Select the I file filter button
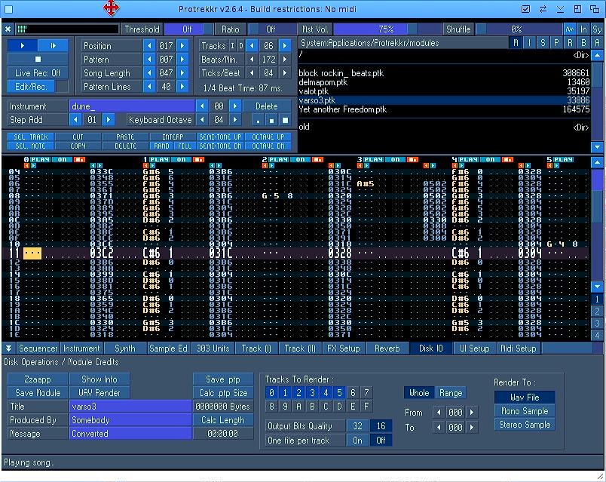 [529, 43]
